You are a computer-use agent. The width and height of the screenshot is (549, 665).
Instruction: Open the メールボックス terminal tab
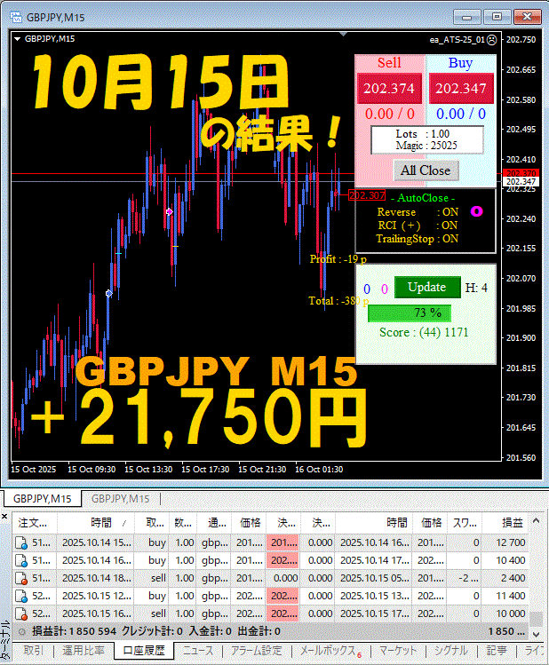click(x=330, y=651)
